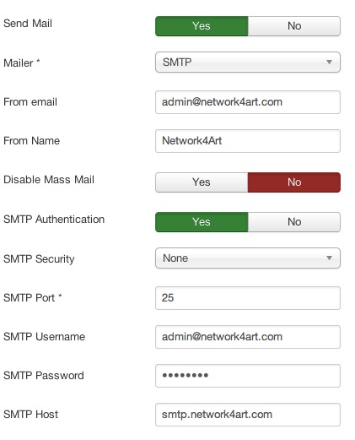This screenshot has width=355, height=440.
Task: Expand the SMTP Security dropdown
Action: [248, 258]
